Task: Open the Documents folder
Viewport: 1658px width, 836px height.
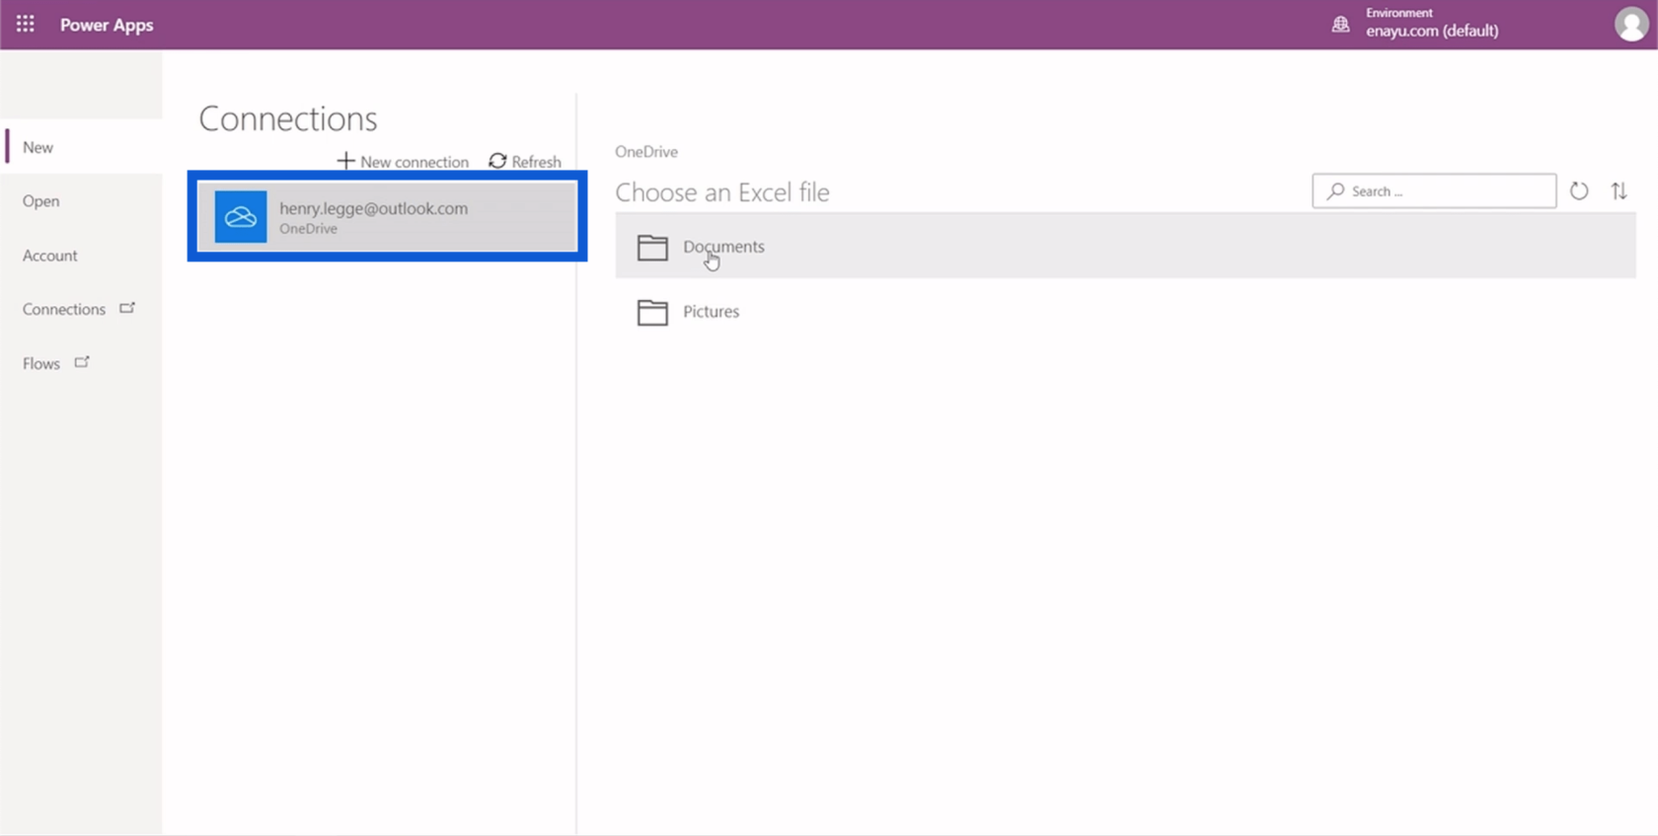Action: click(1125, 246)
